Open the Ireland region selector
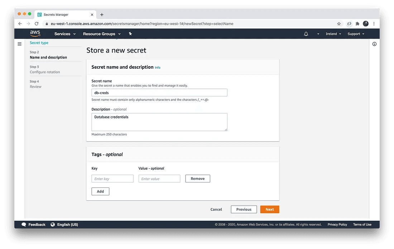Screen dimensions: 394x249 click(333, 34)
